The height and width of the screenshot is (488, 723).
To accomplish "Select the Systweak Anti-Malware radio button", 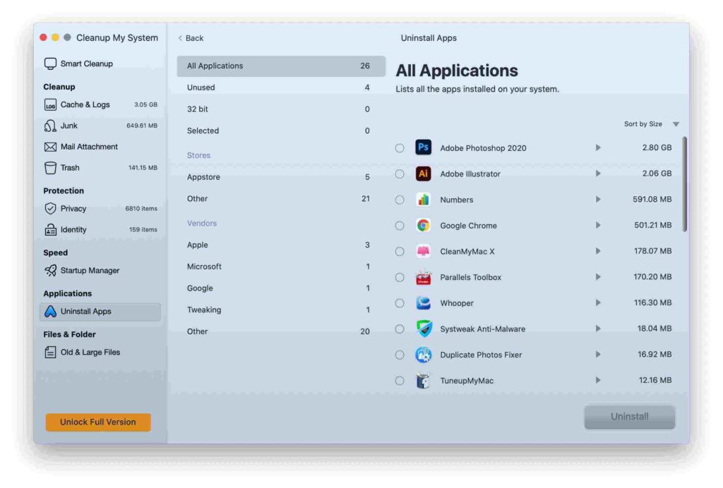I will pyautogui.click(x=400, y=329).
